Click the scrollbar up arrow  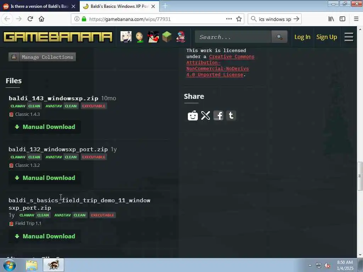(360, 29)
